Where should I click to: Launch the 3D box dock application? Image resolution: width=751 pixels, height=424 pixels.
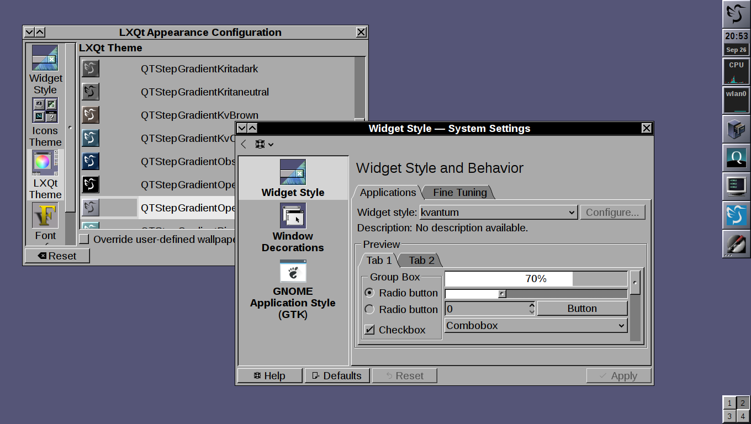tap(736, 129)
